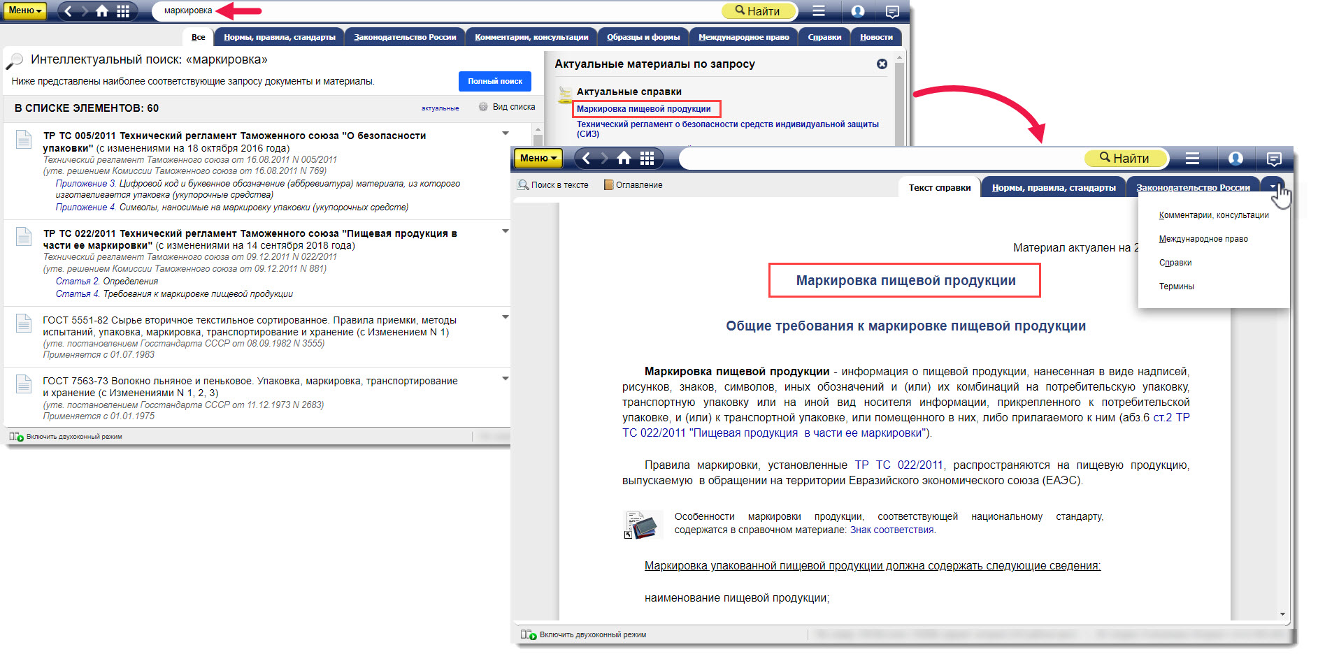Click the document icon of ТР ТС 022/2011

[x=24, y=237]
